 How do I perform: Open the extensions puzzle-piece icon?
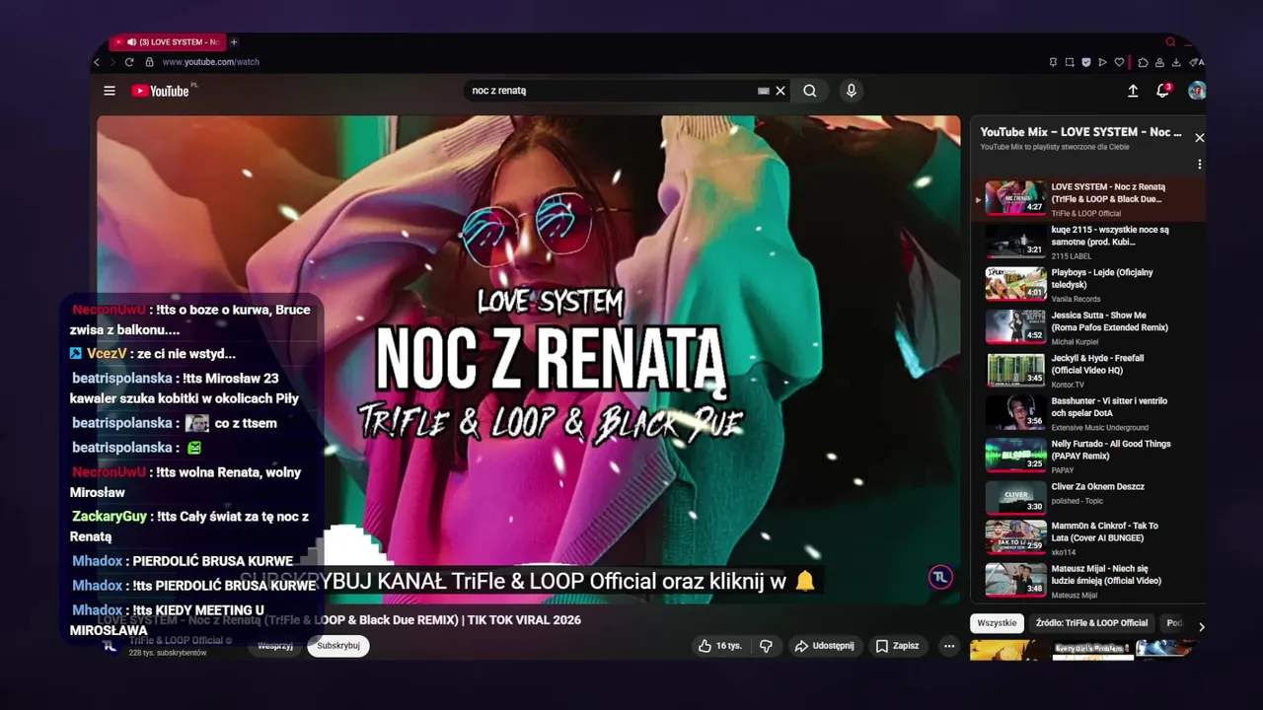(1143, 62)
